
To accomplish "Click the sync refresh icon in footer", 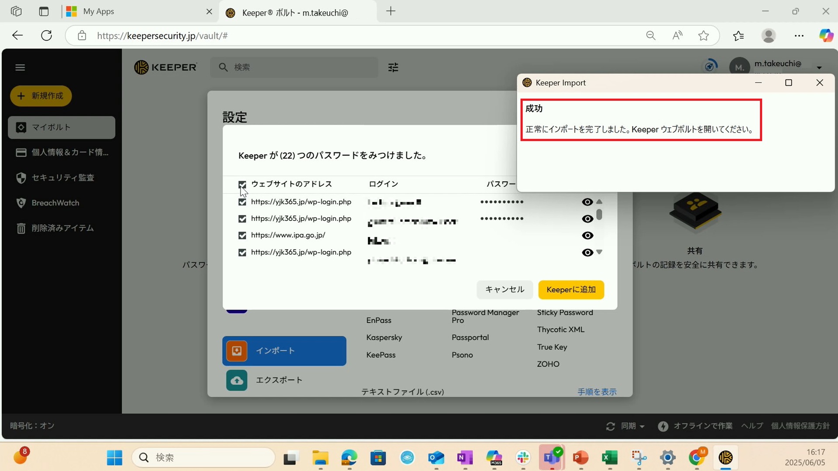I will click(x=610, y=426).
